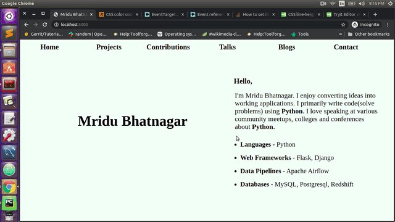The height and width of the screenshot is (222, 395).
Task: Open the Contact nav link
Action: pos(346,47)
